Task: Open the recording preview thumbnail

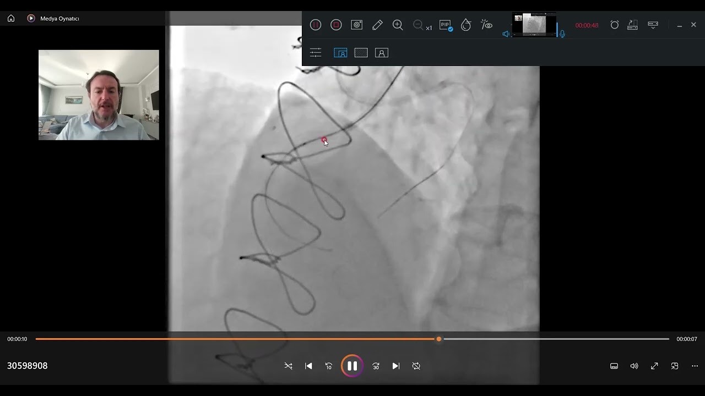Action: pyautogui.click(x=534, y=25)
